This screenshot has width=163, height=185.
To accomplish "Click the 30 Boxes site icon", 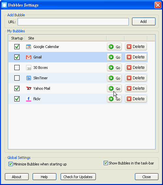I will pyautogui.click(x=28, y=68).
